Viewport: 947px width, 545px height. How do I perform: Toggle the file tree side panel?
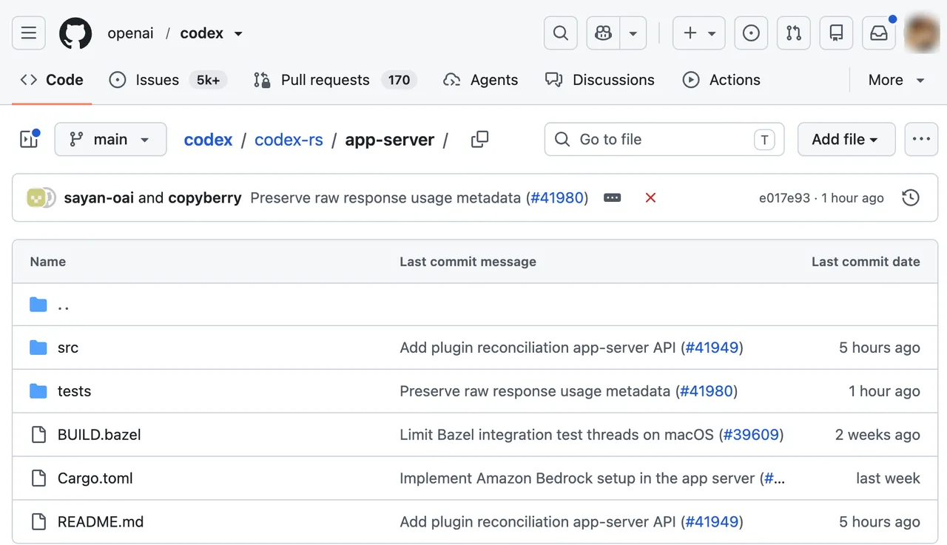29,139
